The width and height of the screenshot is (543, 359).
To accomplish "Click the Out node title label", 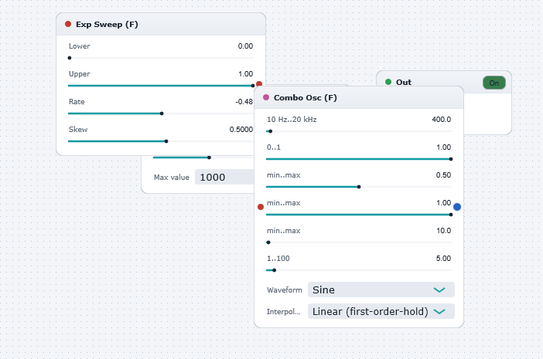I will click(x=404, y=83).
